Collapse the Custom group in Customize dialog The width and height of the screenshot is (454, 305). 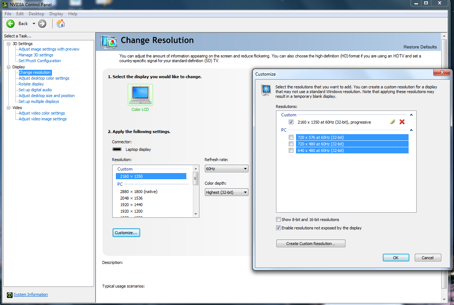pos(411,115)
